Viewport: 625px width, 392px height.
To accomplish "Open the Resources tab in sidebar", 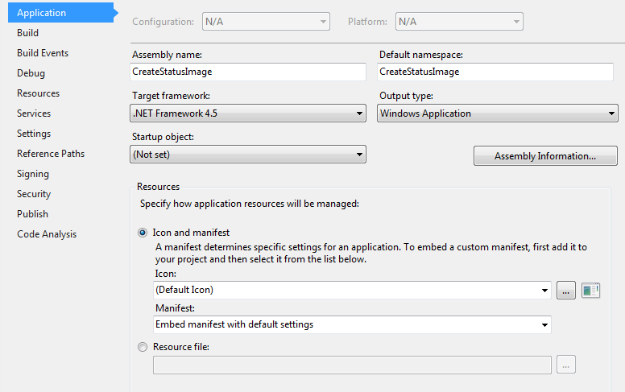I will (39, 93).
